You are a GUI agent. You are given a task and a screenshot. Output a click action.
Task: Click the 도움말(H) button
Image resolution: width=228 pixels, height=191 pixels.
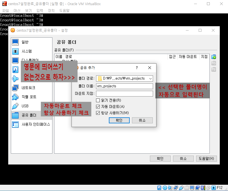click(x=206, y=158)
